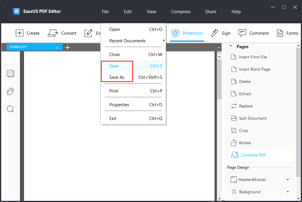Click the EaseUS PDF Editor logo icon
This screenshot has height=202, width=302.
pyautogui.click(x=16, y=12)
